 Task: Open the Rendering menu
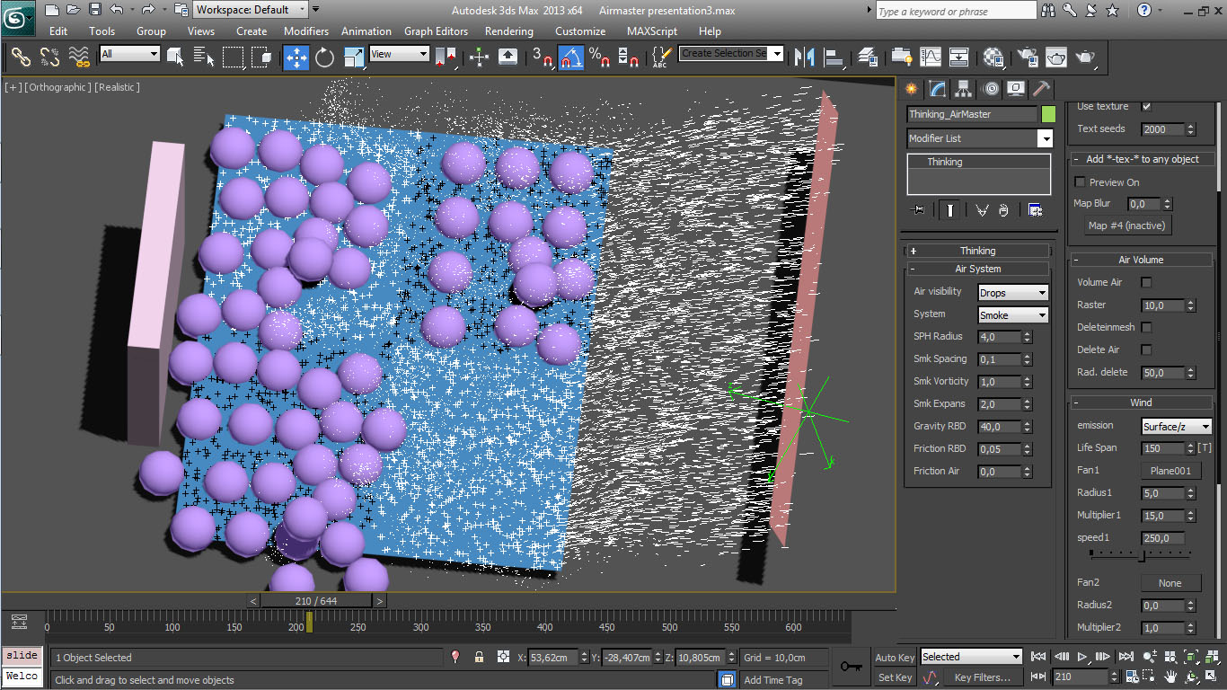coord(509,31)
